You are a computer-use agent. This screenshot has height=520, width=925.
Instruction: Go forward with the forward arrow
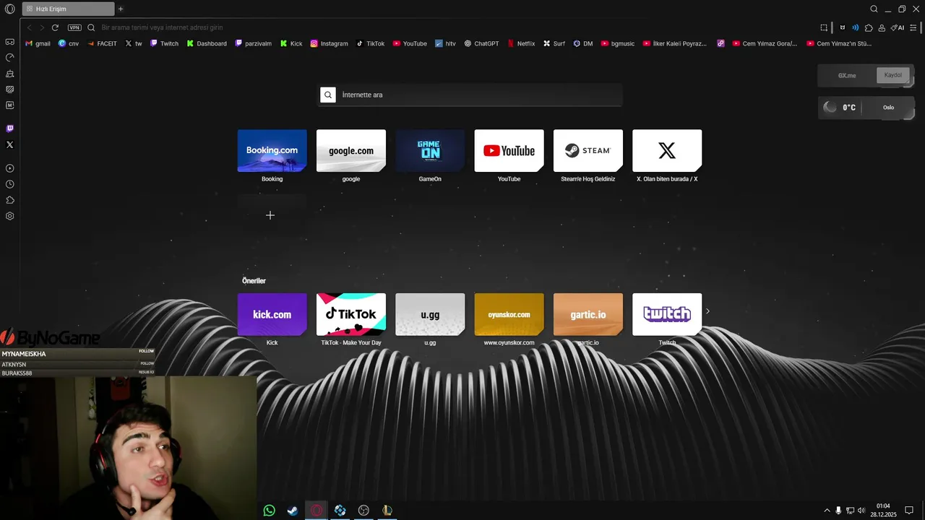pyautogui.click(x=42, y=27)
